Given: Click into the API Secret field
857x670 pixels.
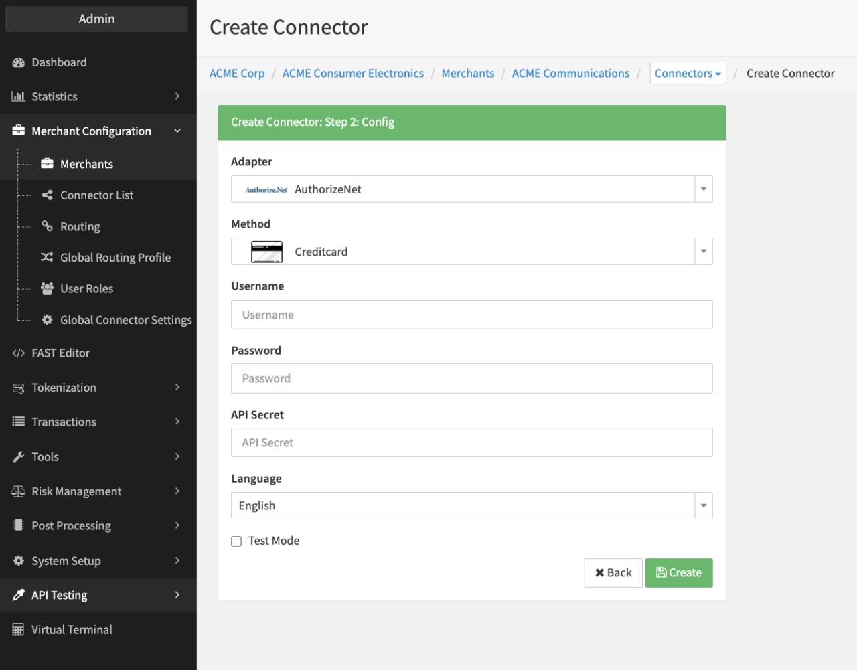Looking at the screenshot, I should point(471,442).
